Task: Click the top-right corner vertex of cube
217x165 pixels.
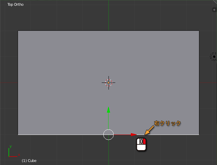Action: point(199,31)
